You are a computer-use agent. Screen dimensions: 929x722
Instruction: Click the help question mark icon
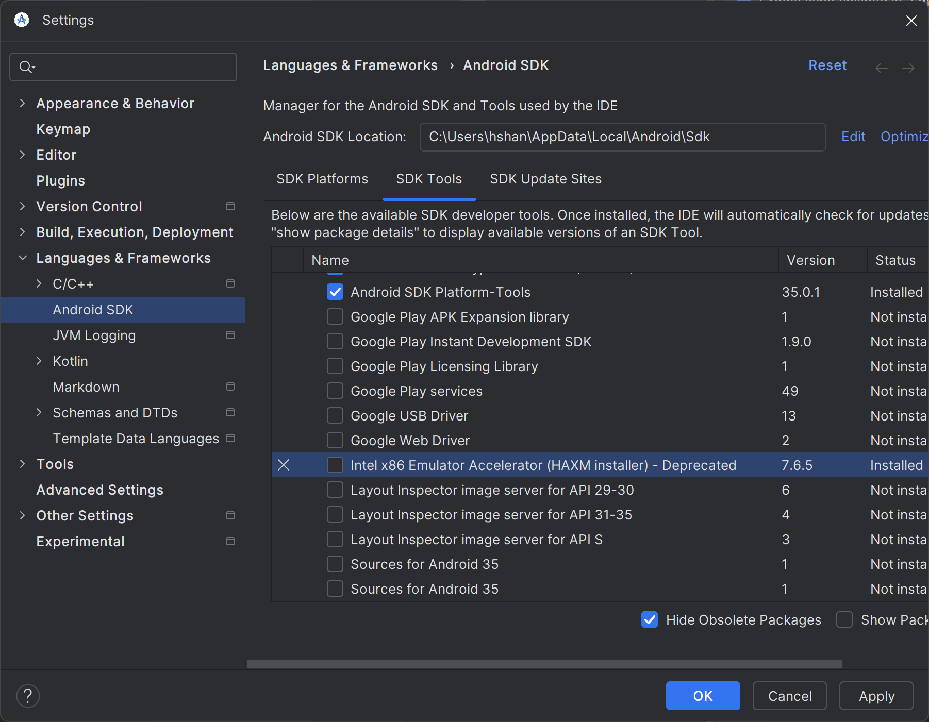click(28, 696)
